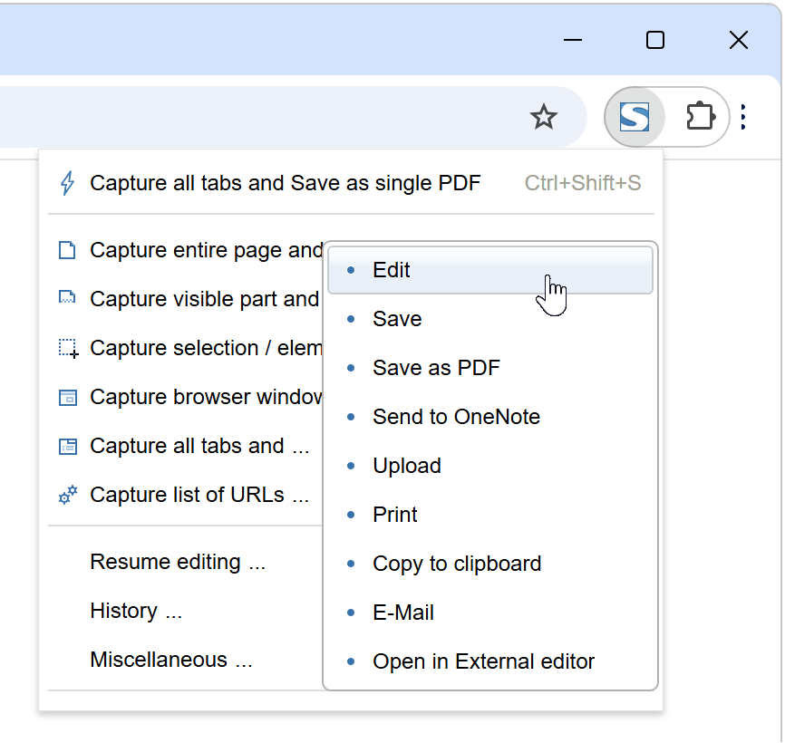Expand the Miscellaneous ... submenu
785x743 pixels.
170,660
